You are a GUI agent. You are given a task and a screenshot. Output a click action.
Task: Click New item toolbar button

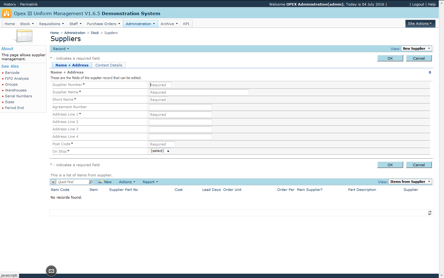click(x=105, y=182)
